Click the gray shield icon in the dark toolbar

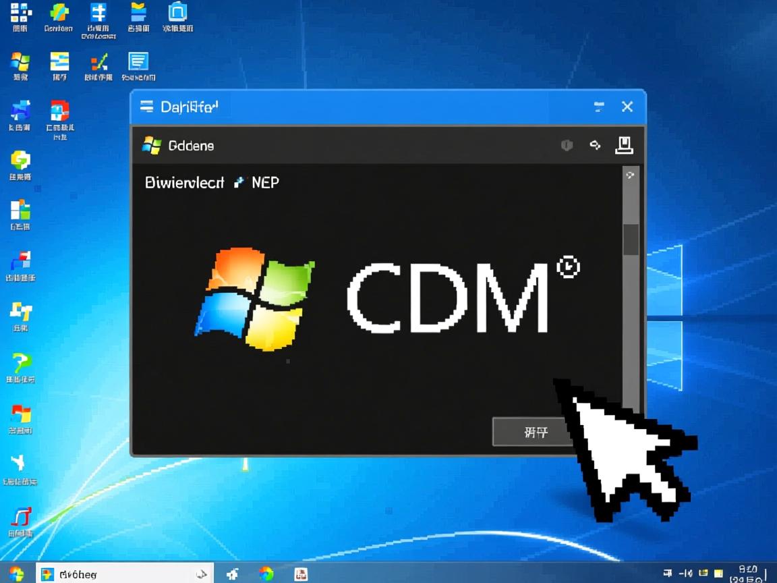pyautogui.click(x=567, y=145)
